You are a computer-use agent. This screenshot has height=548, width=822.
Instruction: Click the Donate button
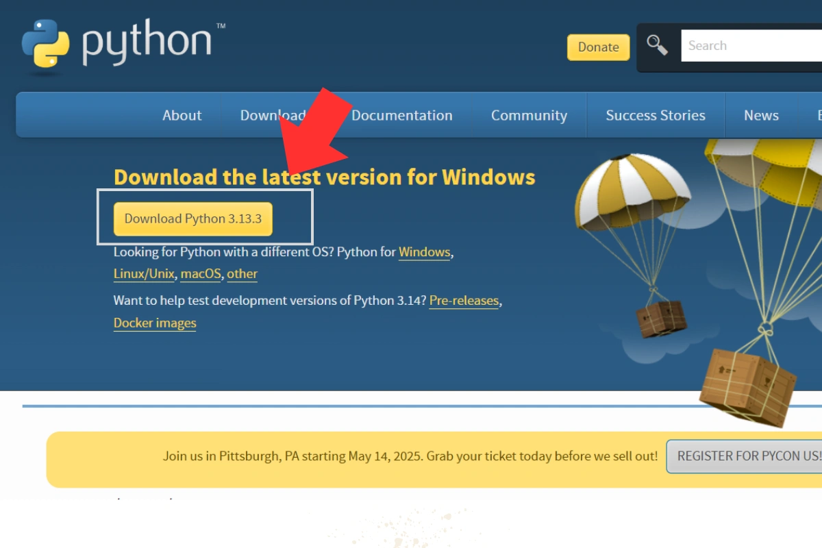coord(598,47)
